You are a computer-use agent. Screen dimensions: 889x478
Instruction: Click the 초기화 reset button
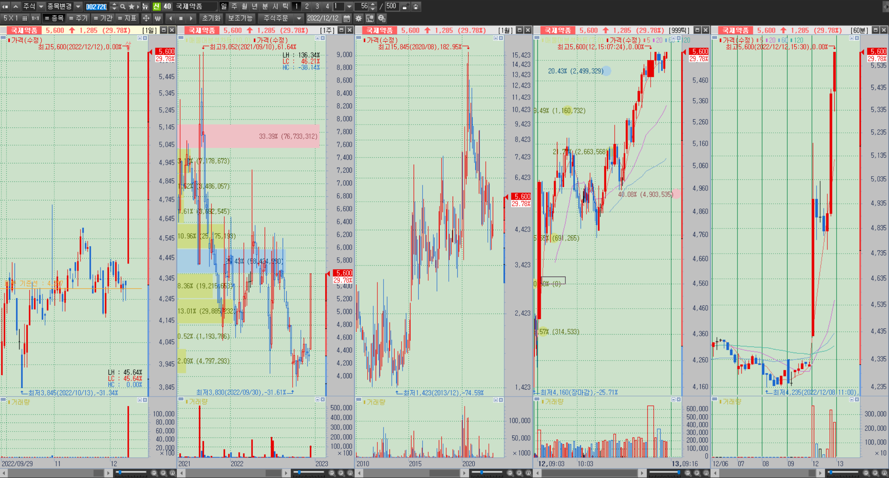[211, 18]
